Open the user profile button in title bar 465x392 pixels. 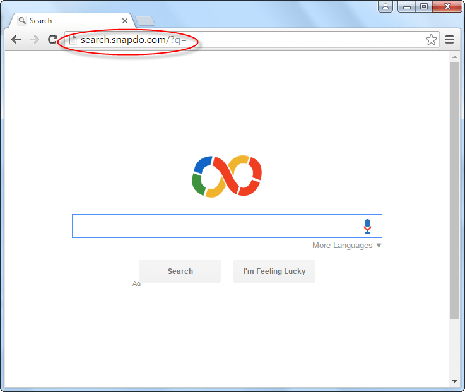coord(386,6)
